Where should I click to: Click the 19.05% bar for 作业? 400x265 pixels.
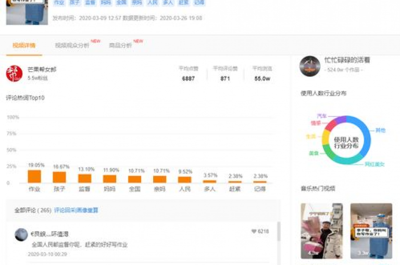coord(34,177)
